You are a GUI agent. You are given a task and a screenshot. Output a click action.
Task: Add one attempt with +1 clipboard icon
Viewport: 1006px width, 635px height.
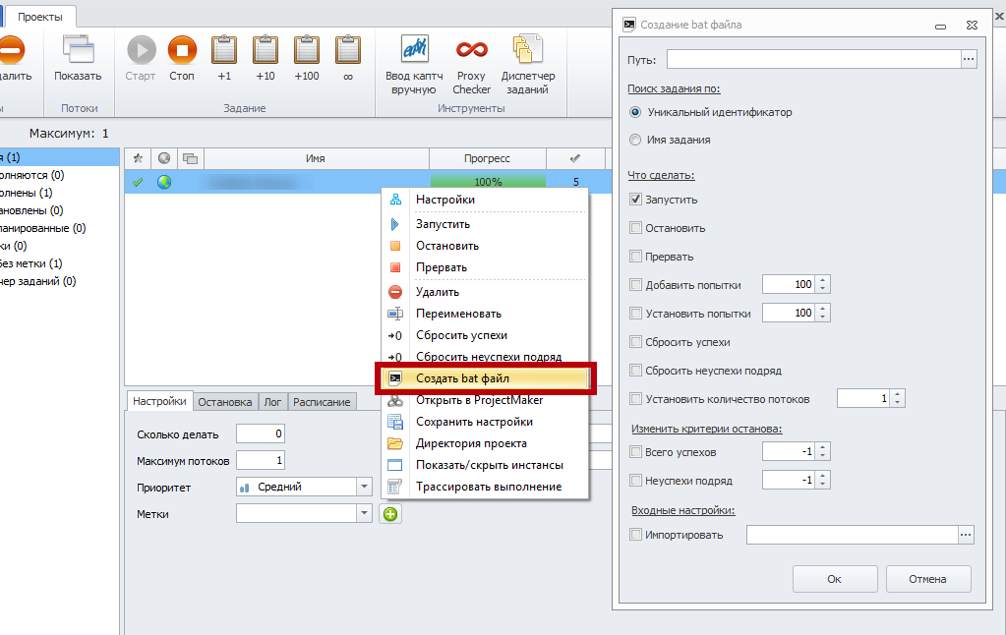tap(224, 50)
